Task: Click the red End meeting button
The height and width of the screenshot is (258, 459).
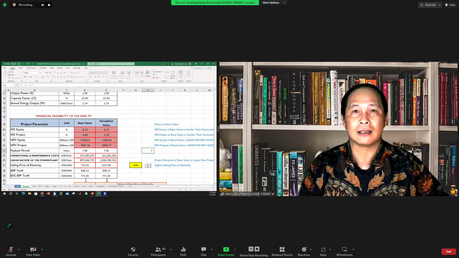Action: (449, 251)
